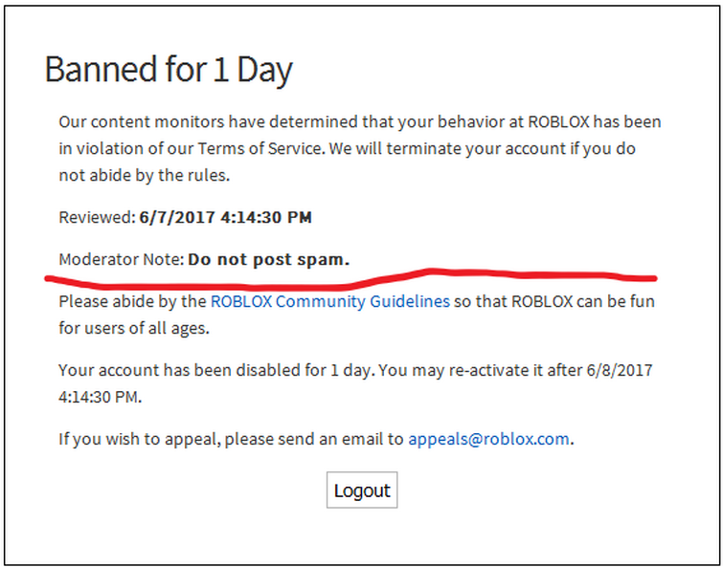Click the 'Reviewed:' label
Screen dimensions: 723x567
(97, 217)
